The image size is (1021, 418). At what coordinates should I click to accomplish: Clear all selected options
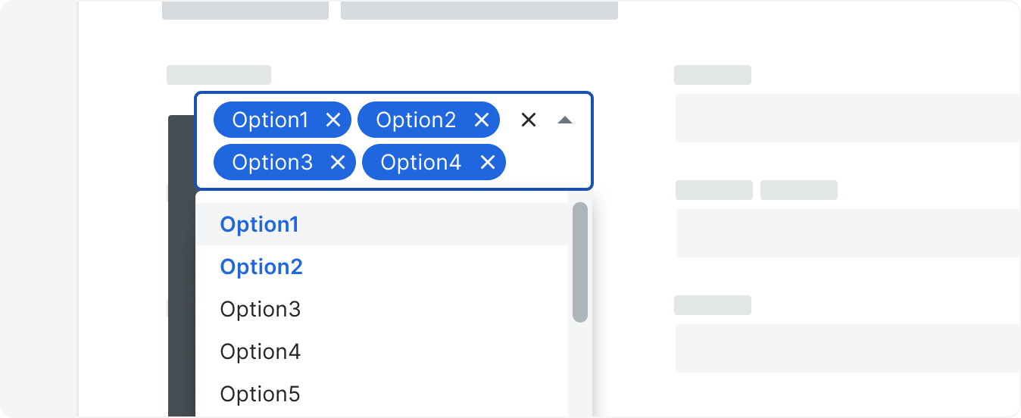click(x=529, y=120)
